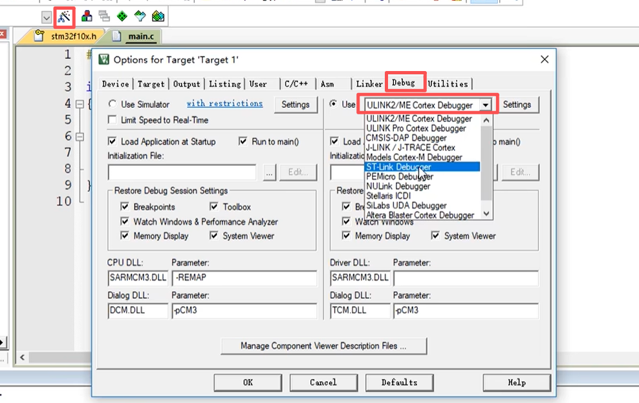Open the Asm tab
639x403 pixels.
pyautogui.click(x=327, y=84)
